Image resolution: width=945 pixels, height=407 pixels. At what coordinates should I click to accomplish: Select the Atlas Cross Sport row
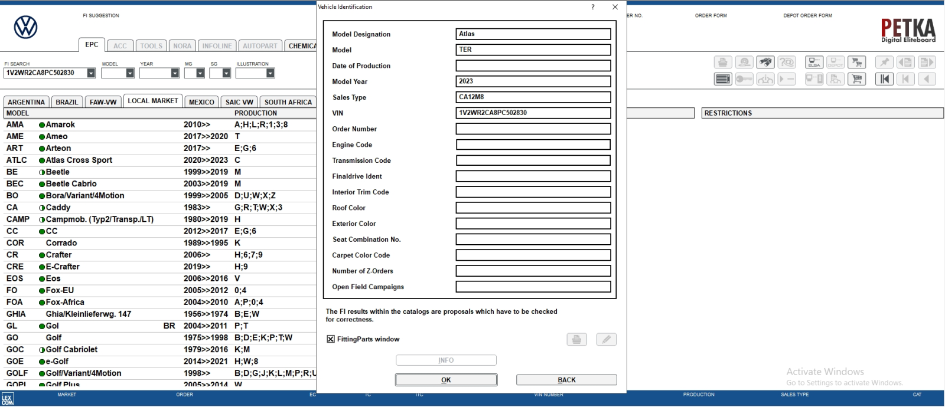point(159,160)
